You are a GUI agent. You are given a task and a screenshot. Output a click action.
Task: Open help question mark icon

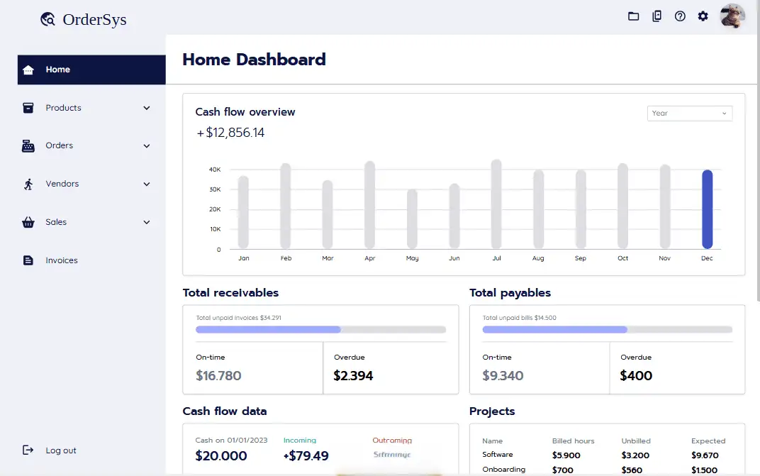(680, 16)
